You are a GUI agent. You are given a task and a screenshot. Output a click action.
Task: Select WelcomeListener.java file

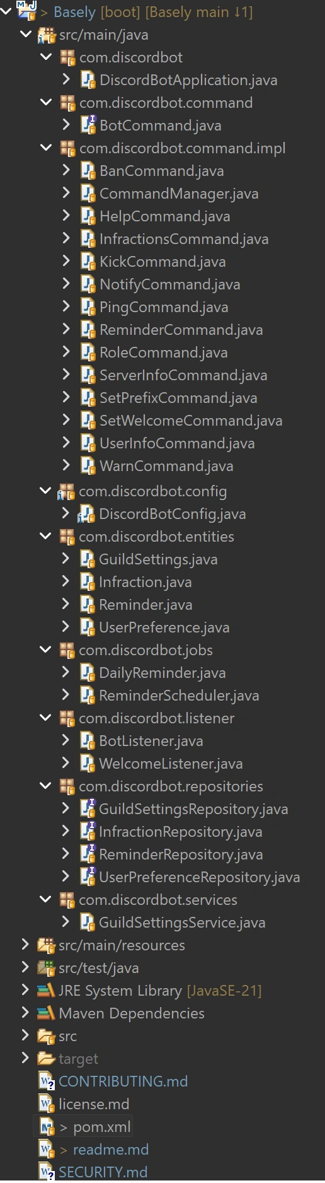pyautogui.click(x=171, y=764)
